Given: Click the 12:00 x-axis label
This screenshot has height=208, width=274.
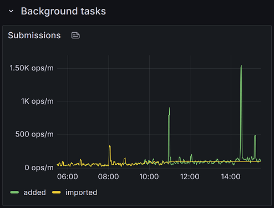Looking at the screenshot, I should click(x=190, y=176).
